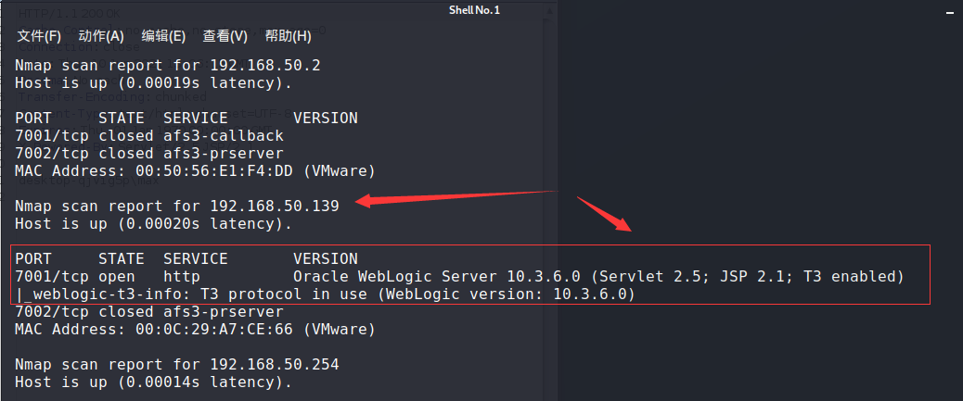This screenshot has width=963, height=401.
Task: Click the '7001/tcp open http' Oracle WebLogic line
Action: coord(460,277)
